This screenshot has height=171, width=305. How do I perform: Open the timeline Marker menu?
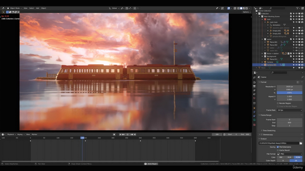click(x=35, y=135)
